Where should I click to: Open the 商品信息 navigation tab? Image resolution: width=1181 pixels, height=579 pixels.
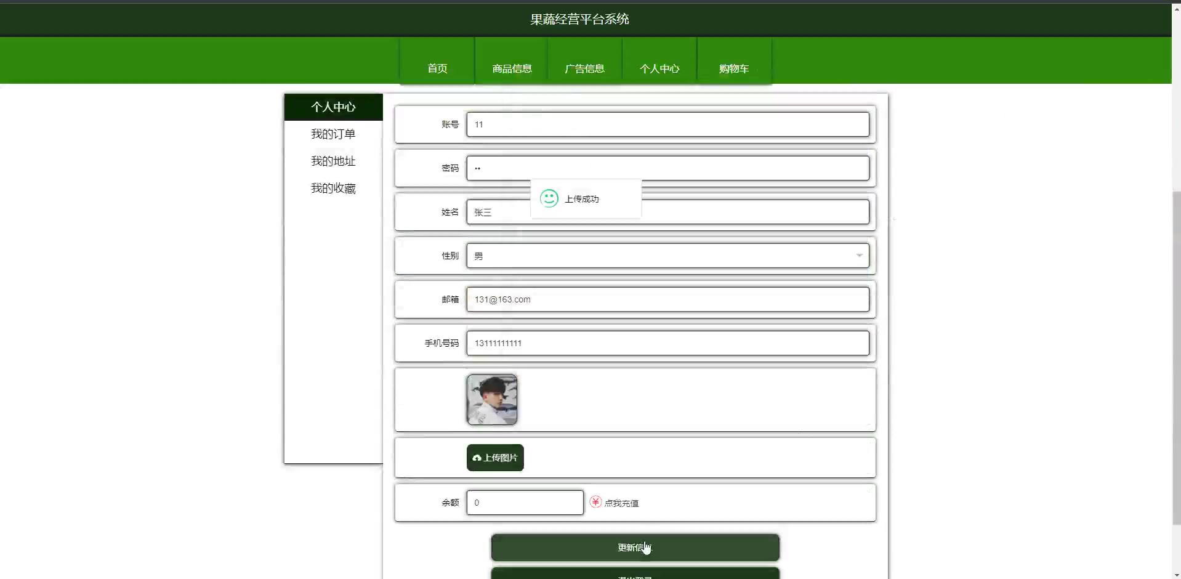click(512, 61)
